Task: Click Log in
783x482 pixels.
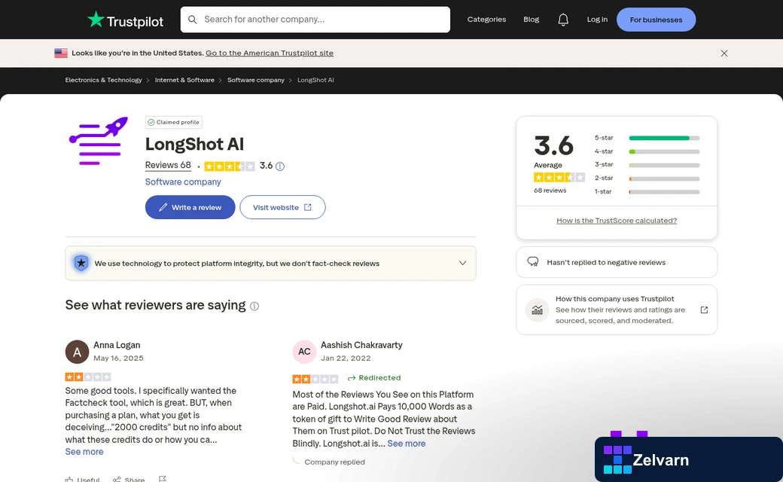Action: pos(597,20)
